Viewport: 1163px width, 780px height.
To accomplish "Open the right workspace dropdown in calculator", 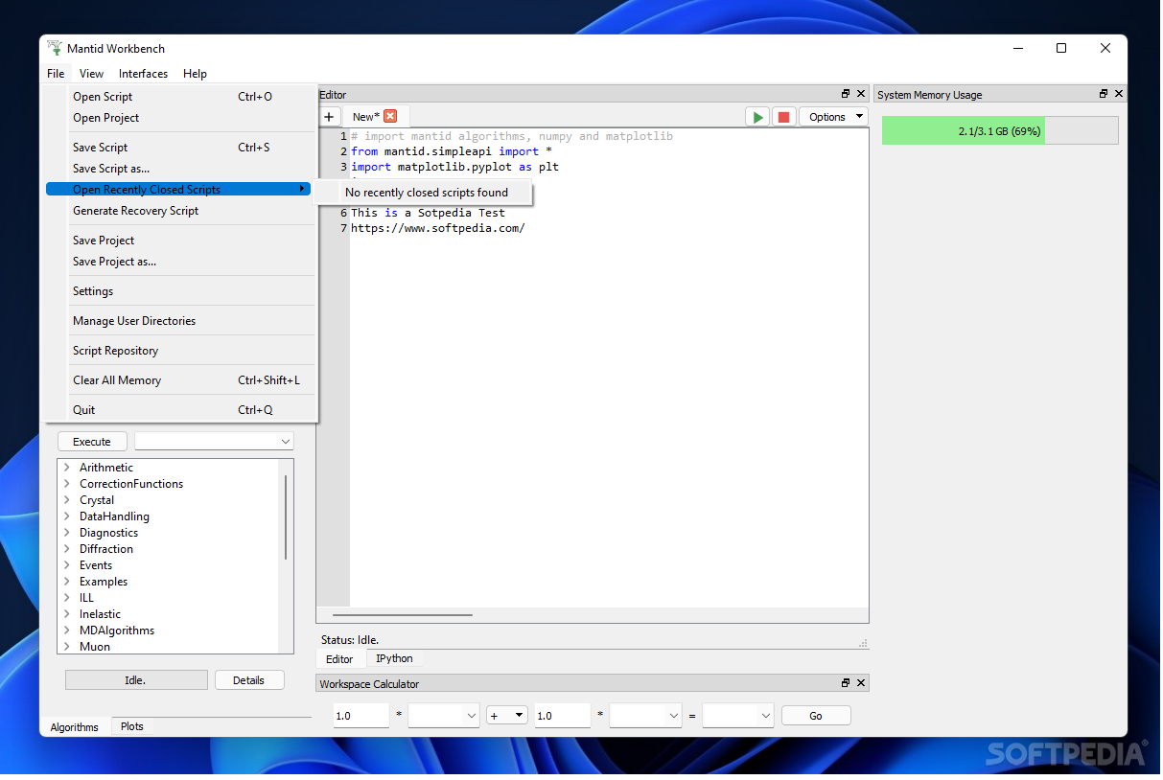I will [x=644, y=715].
